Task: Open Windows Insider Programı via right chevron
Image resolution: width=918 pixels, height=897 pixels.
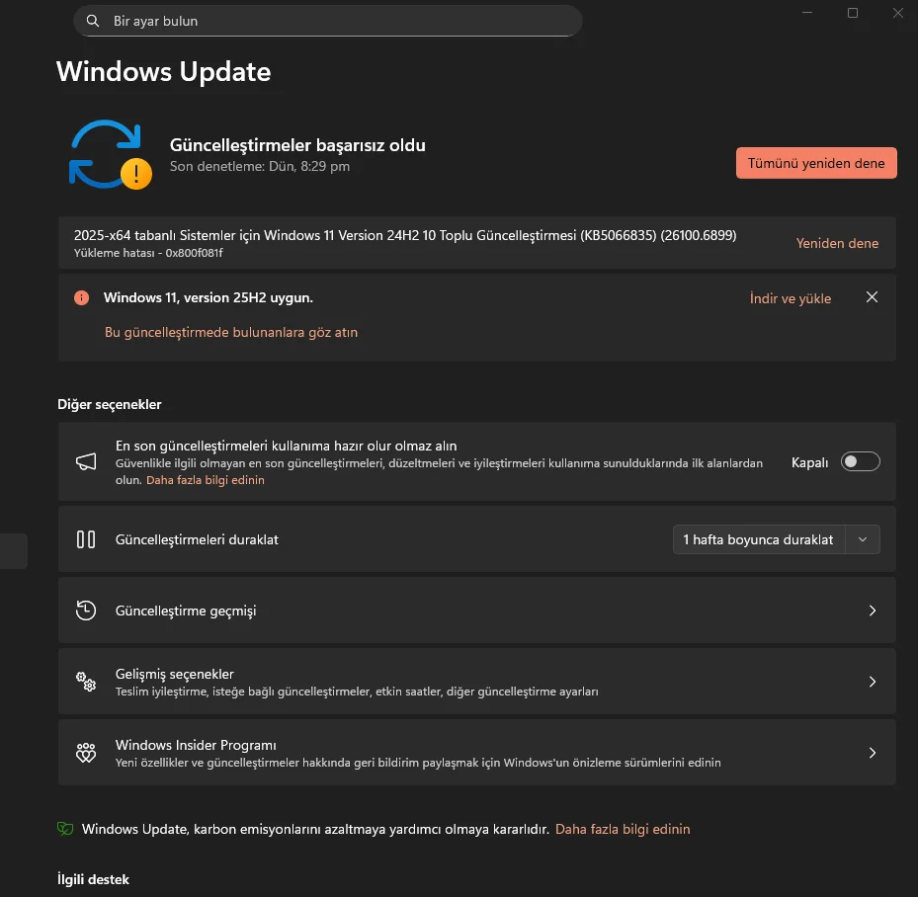Action: point(872,753)
